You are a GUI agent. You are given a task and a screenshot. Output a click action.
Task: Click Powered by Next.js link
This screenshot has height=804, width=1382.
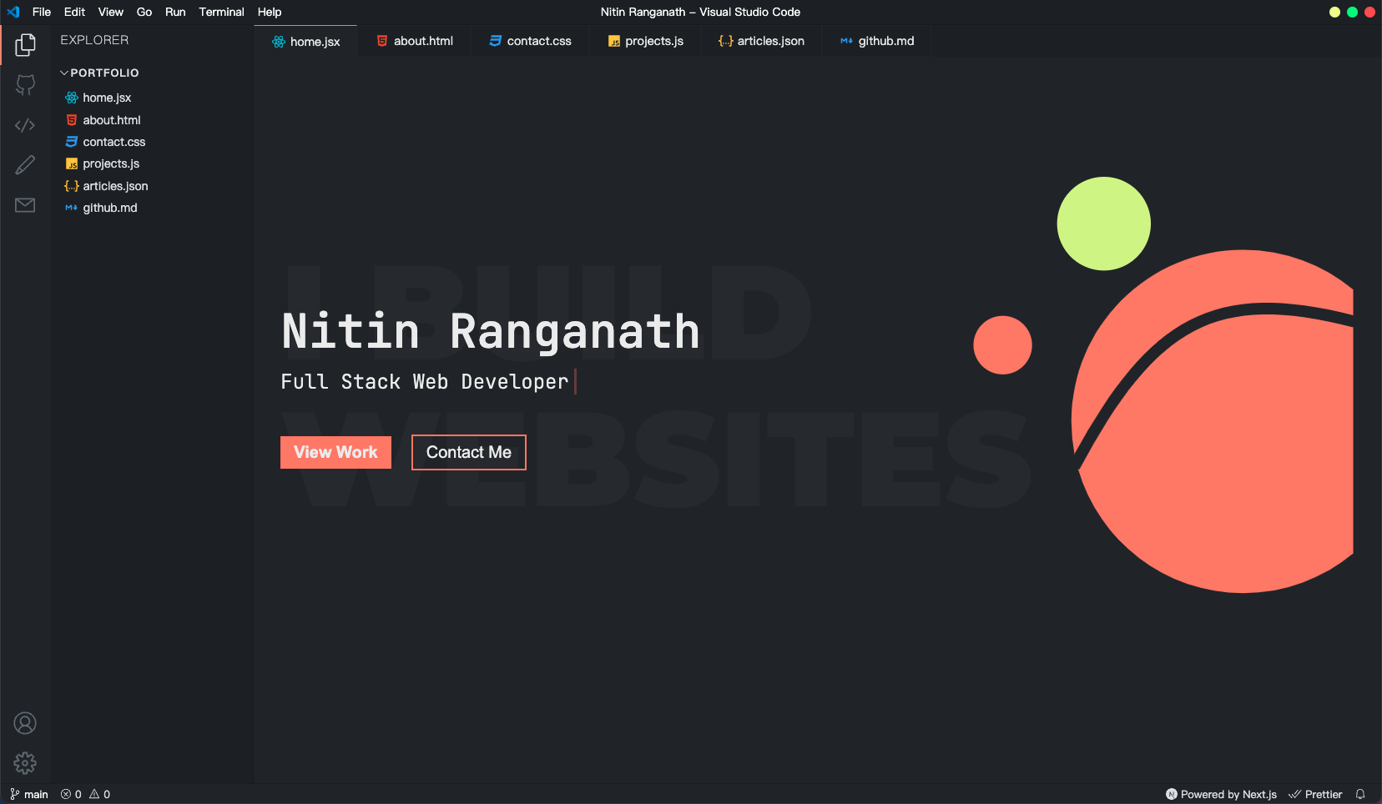1221,794
